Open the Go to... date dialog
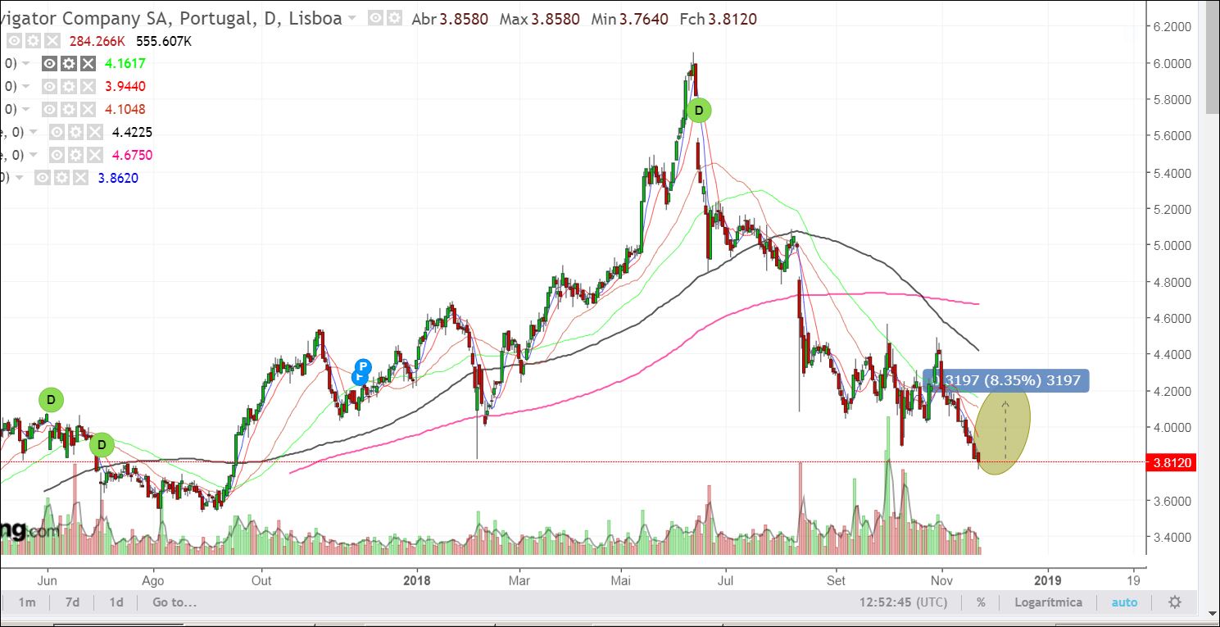 [x=175, y=602]
